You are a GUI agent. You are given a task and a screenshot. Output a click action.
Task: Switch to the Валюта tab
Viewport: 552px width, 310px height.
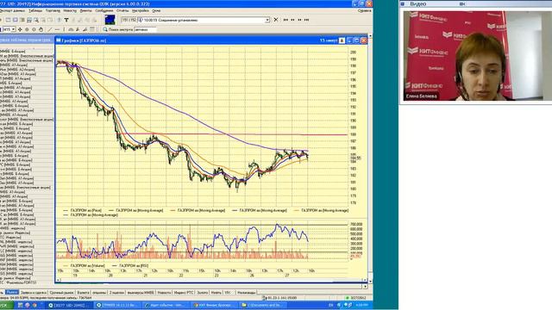pyautogui.click(x=83, y=293)
